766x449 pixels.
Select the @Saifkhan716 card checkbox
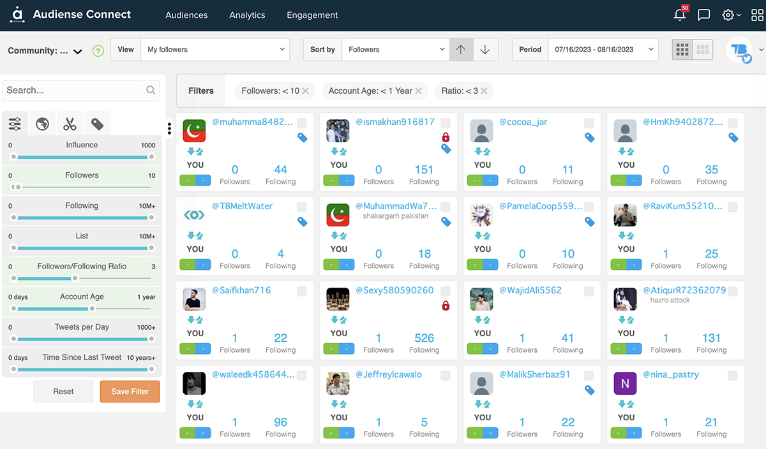tap(301, 291)
